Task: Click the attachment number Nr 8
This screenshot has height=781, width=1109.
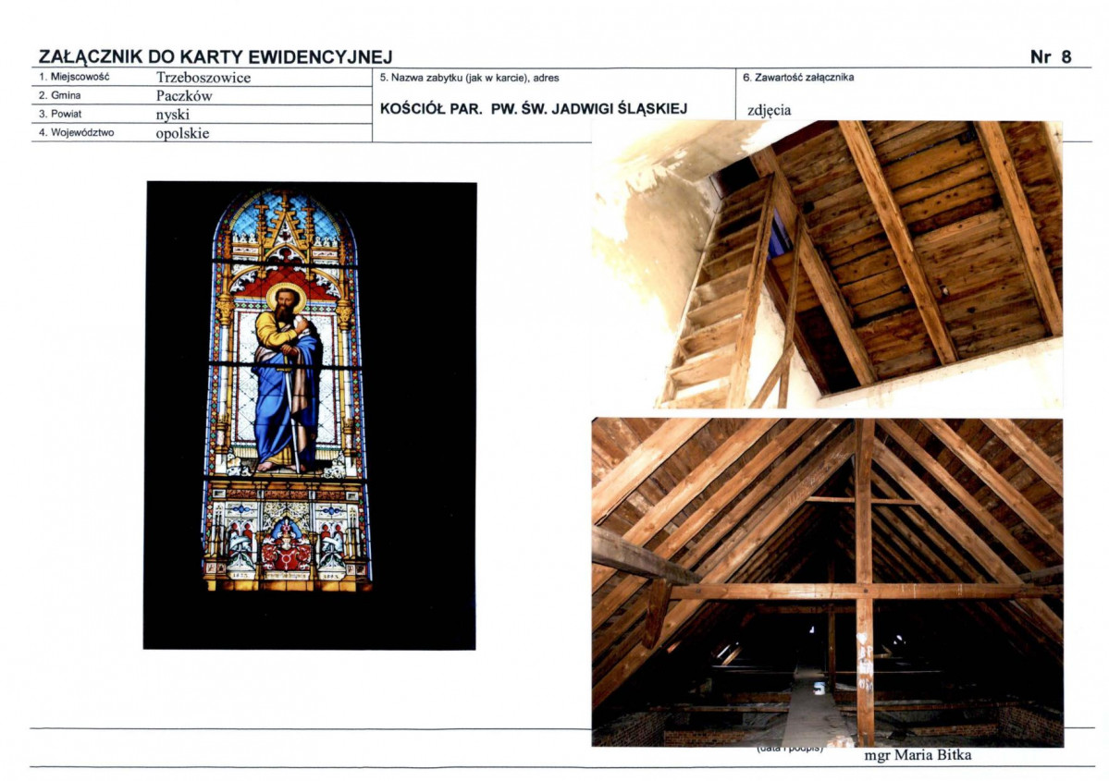Action: pyautogui.click(x=1051, y=57)
